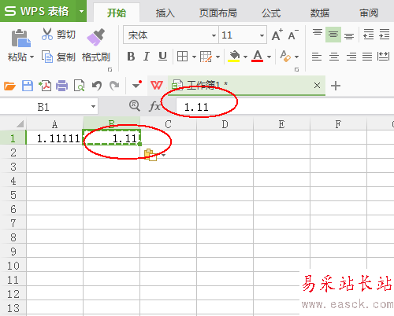Viewport: 394px width, 316px height.
Task: Toggle italic formatting
Action: (147, 57)
